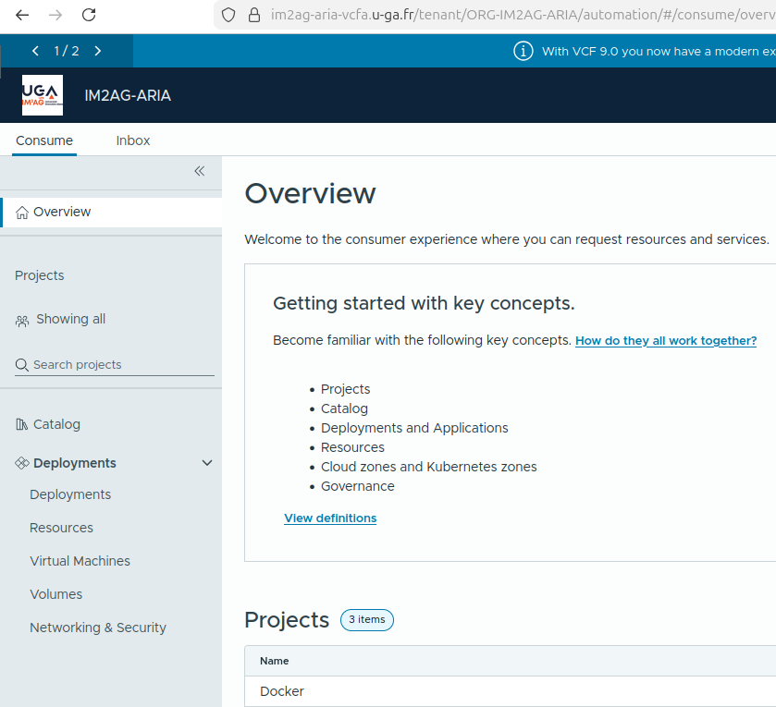
Task: Click the people icon beside Showing all
Action: pos(21,319)
